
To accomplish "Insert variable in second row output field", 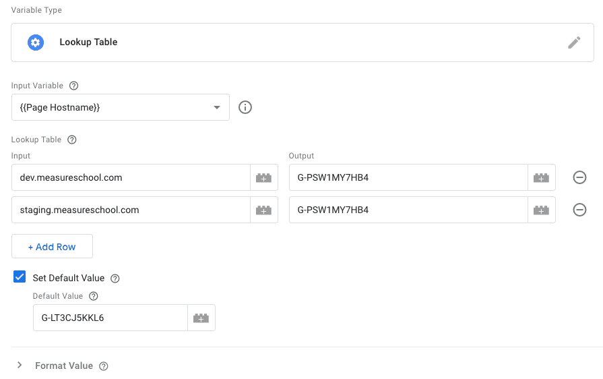I will coord(541,210).
